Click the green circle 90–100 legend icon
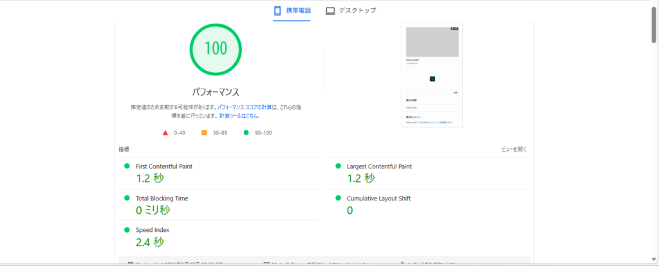The height and width of the screenshot is (266, 659). coord(246,133)
